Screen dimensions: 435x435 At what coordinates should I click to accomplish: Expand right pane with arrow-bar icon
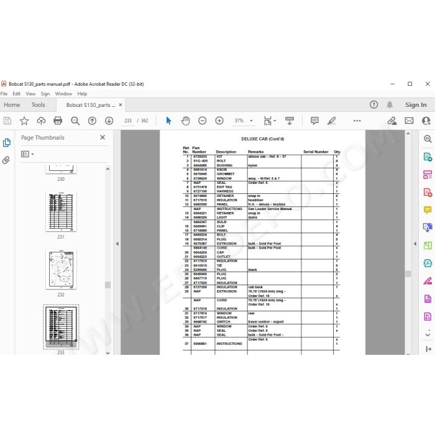pos(428,349)
